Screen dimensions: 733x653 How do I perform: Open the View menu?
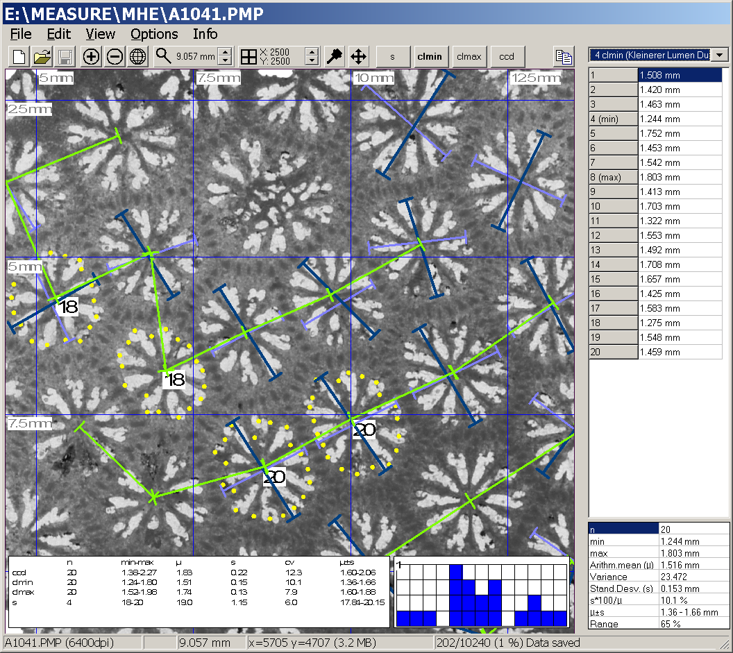pos(101,34)
